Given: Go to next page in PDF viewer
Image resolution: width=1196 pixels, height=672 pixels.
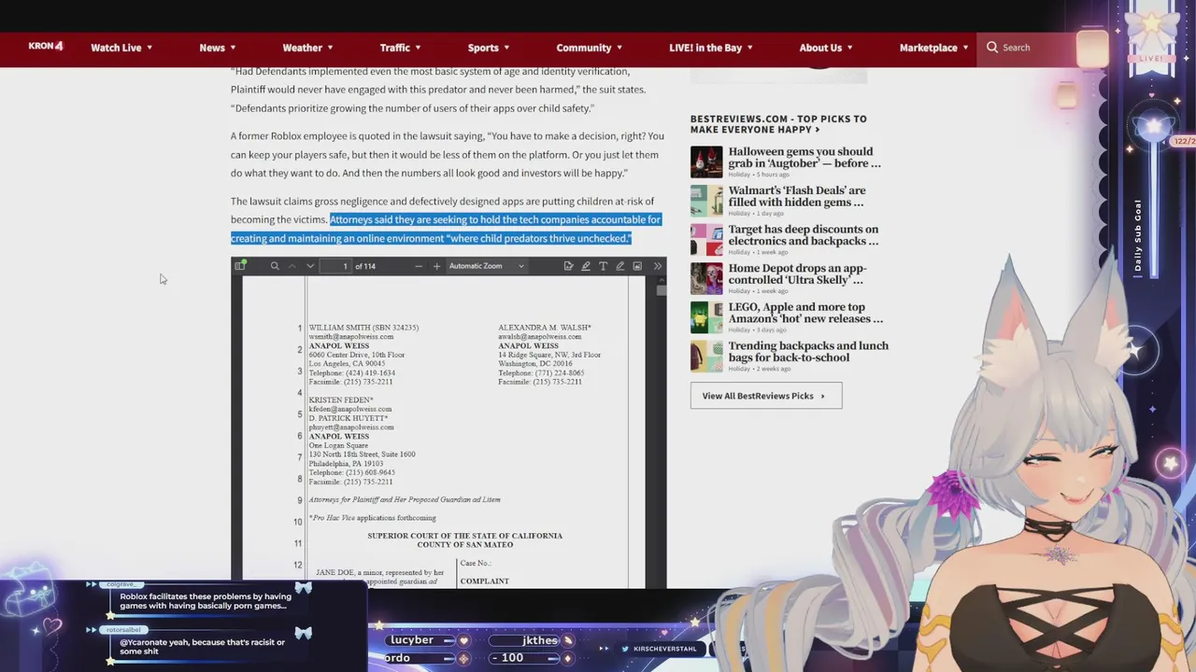Looking at the screenshot, I should pos(310,266).
